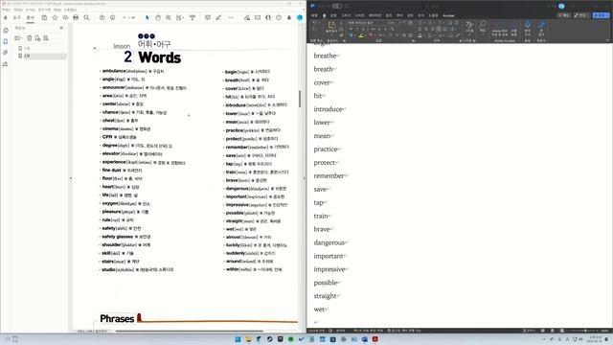
Task: Pick the hand pan tool in Acrobat
Action: point(158,17)
